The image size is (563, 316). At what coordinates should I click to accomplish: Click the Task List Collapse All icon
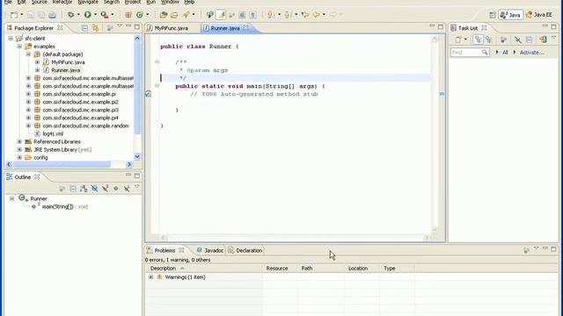coord(529,39)
